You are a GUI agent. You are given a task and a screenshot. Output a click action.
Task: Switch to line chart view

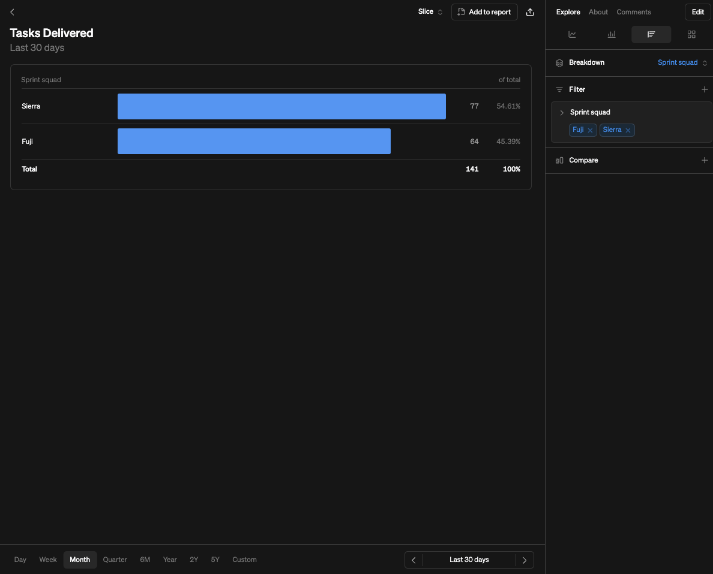(572, 35)
